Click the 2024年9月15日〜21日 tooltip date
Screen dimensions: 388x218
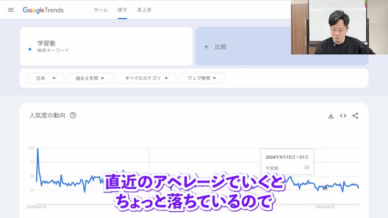287,157
